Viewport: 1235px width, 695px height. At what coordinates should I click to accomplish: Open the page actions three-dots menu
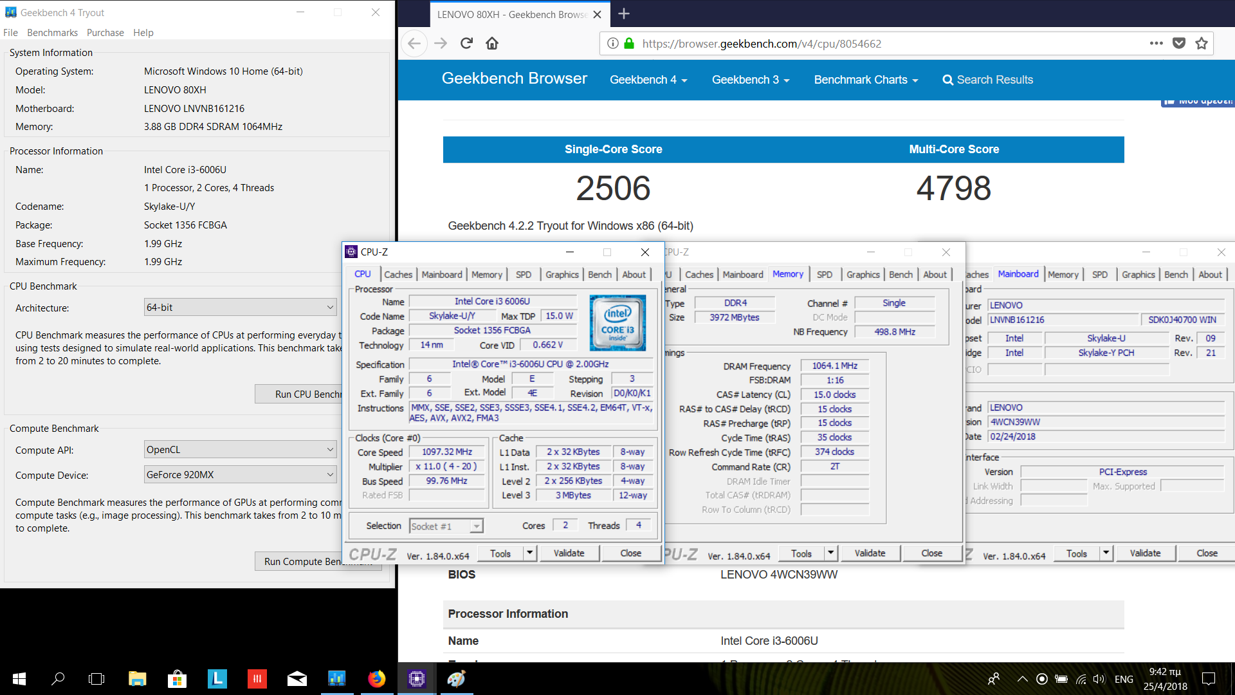click(x=1156, y=44)
